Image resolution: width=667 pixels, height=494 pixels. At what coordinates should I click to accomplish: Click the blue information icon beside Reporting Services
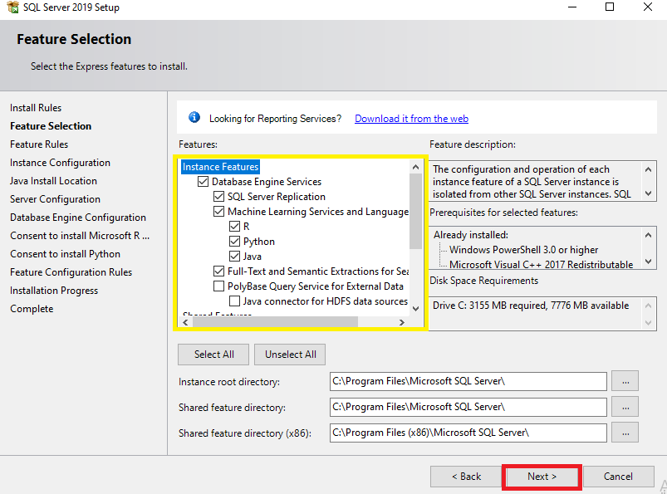tap(194, 117)
